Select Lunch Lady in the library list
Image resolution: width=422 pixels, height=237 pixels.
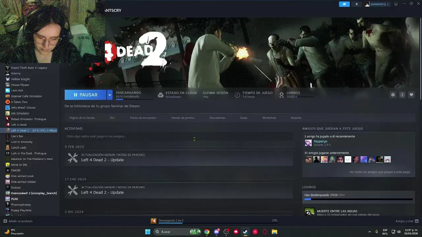click(x=18, y=148)
